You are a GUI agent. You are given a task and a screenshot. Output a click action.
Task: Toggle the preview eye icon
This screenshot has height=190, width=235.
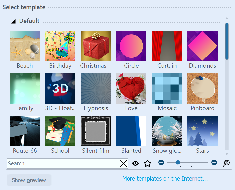click(x=135, y=163)
